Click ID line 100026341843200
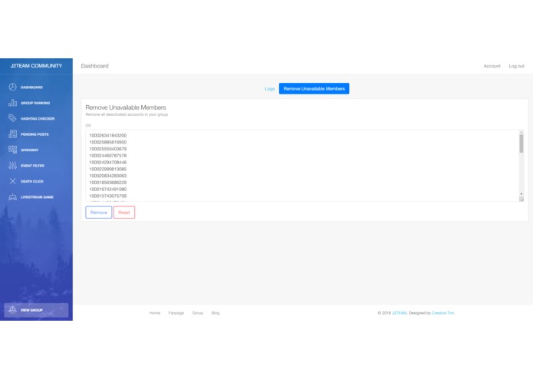 click(108, 135)
